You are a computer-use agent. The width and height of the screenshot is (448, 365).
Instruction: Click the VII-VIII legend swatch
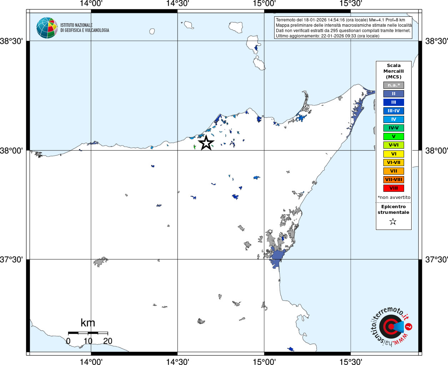click(x=394, y=180)
